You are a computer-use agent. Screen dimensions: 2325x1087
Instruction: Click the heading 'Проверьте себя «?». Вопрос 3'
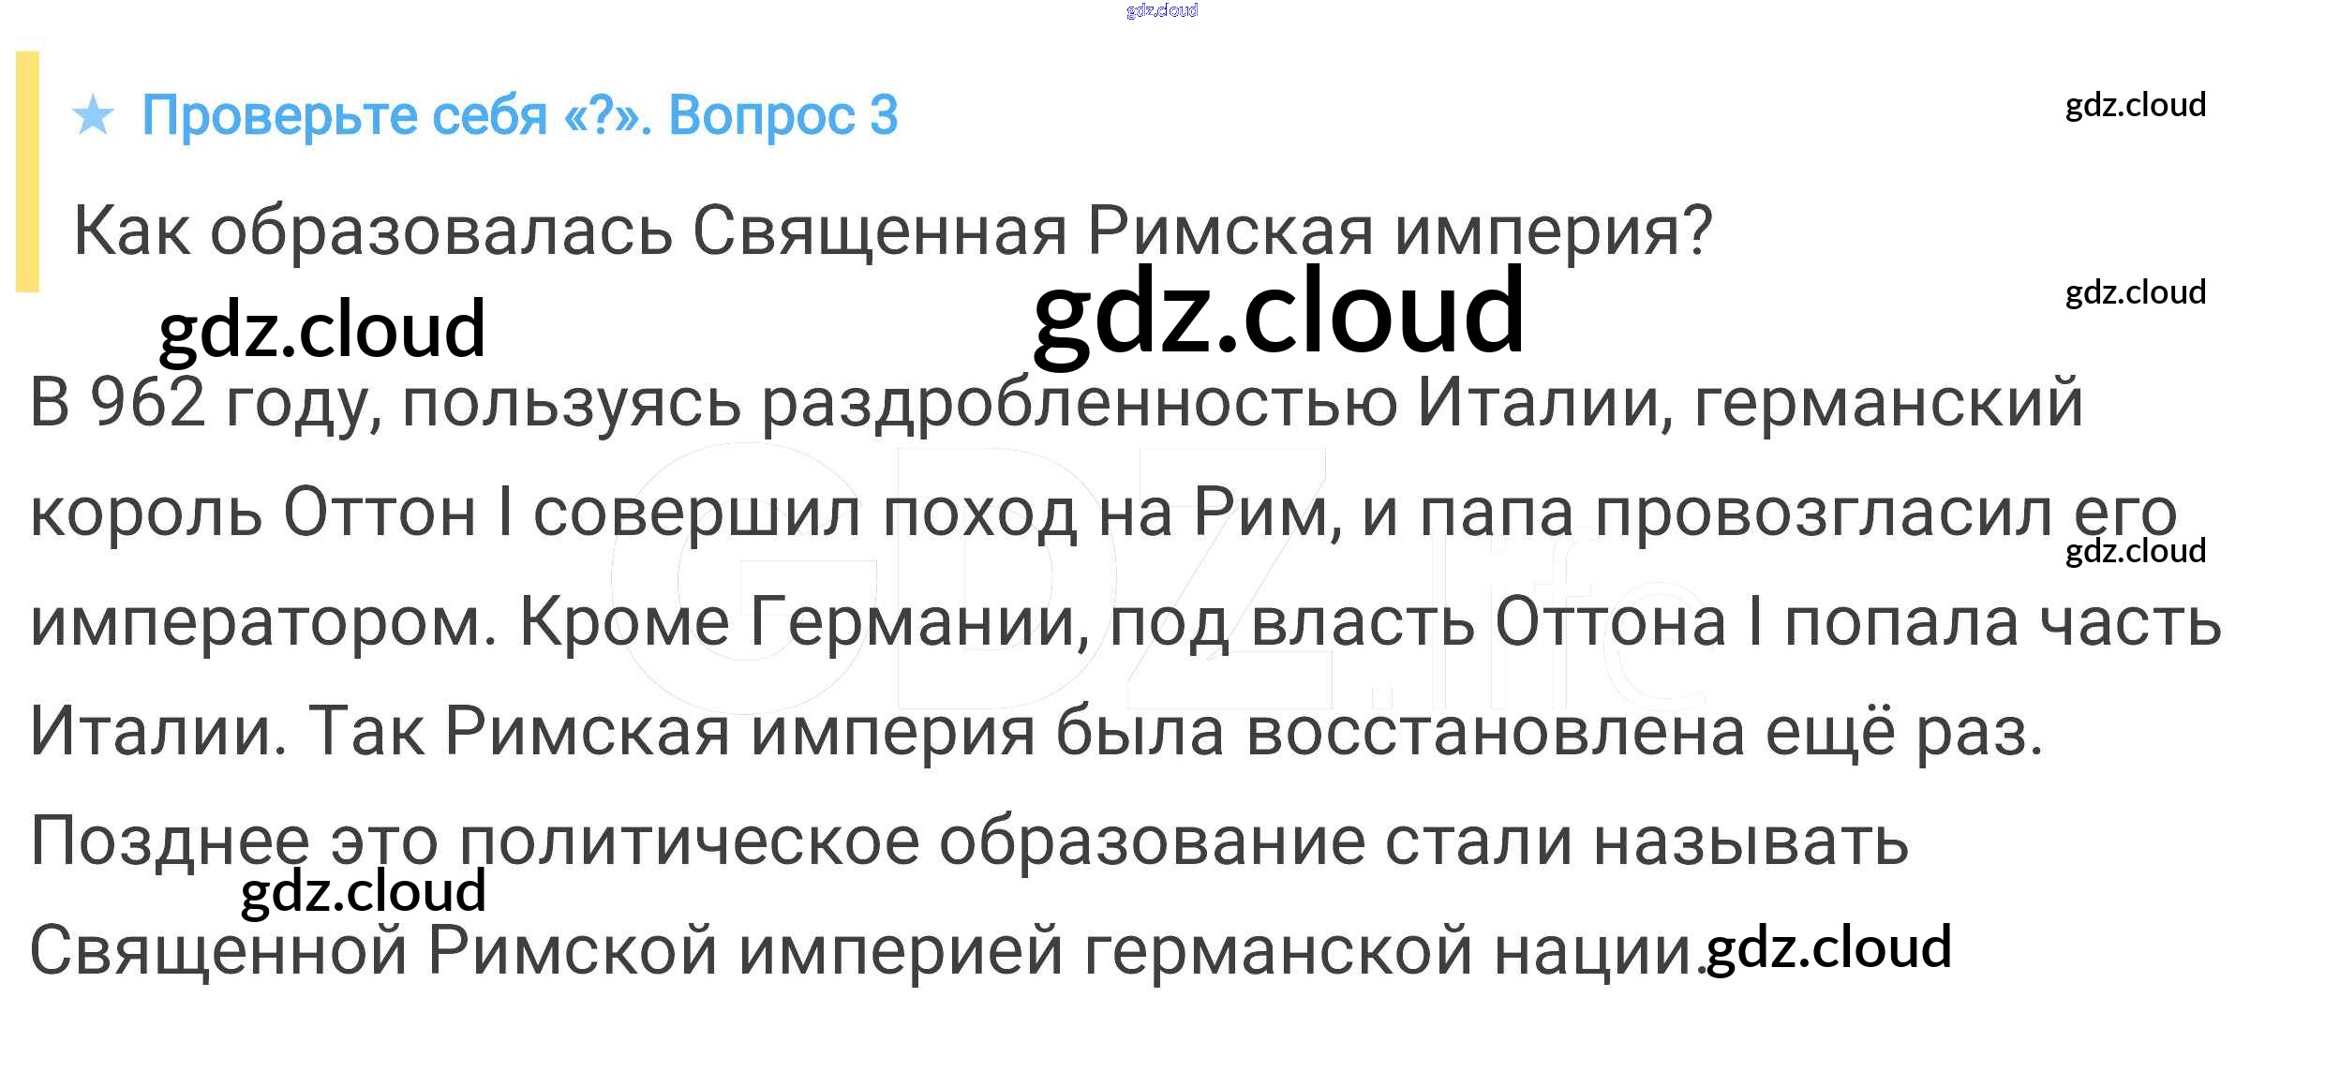click(x=519, y=116)
